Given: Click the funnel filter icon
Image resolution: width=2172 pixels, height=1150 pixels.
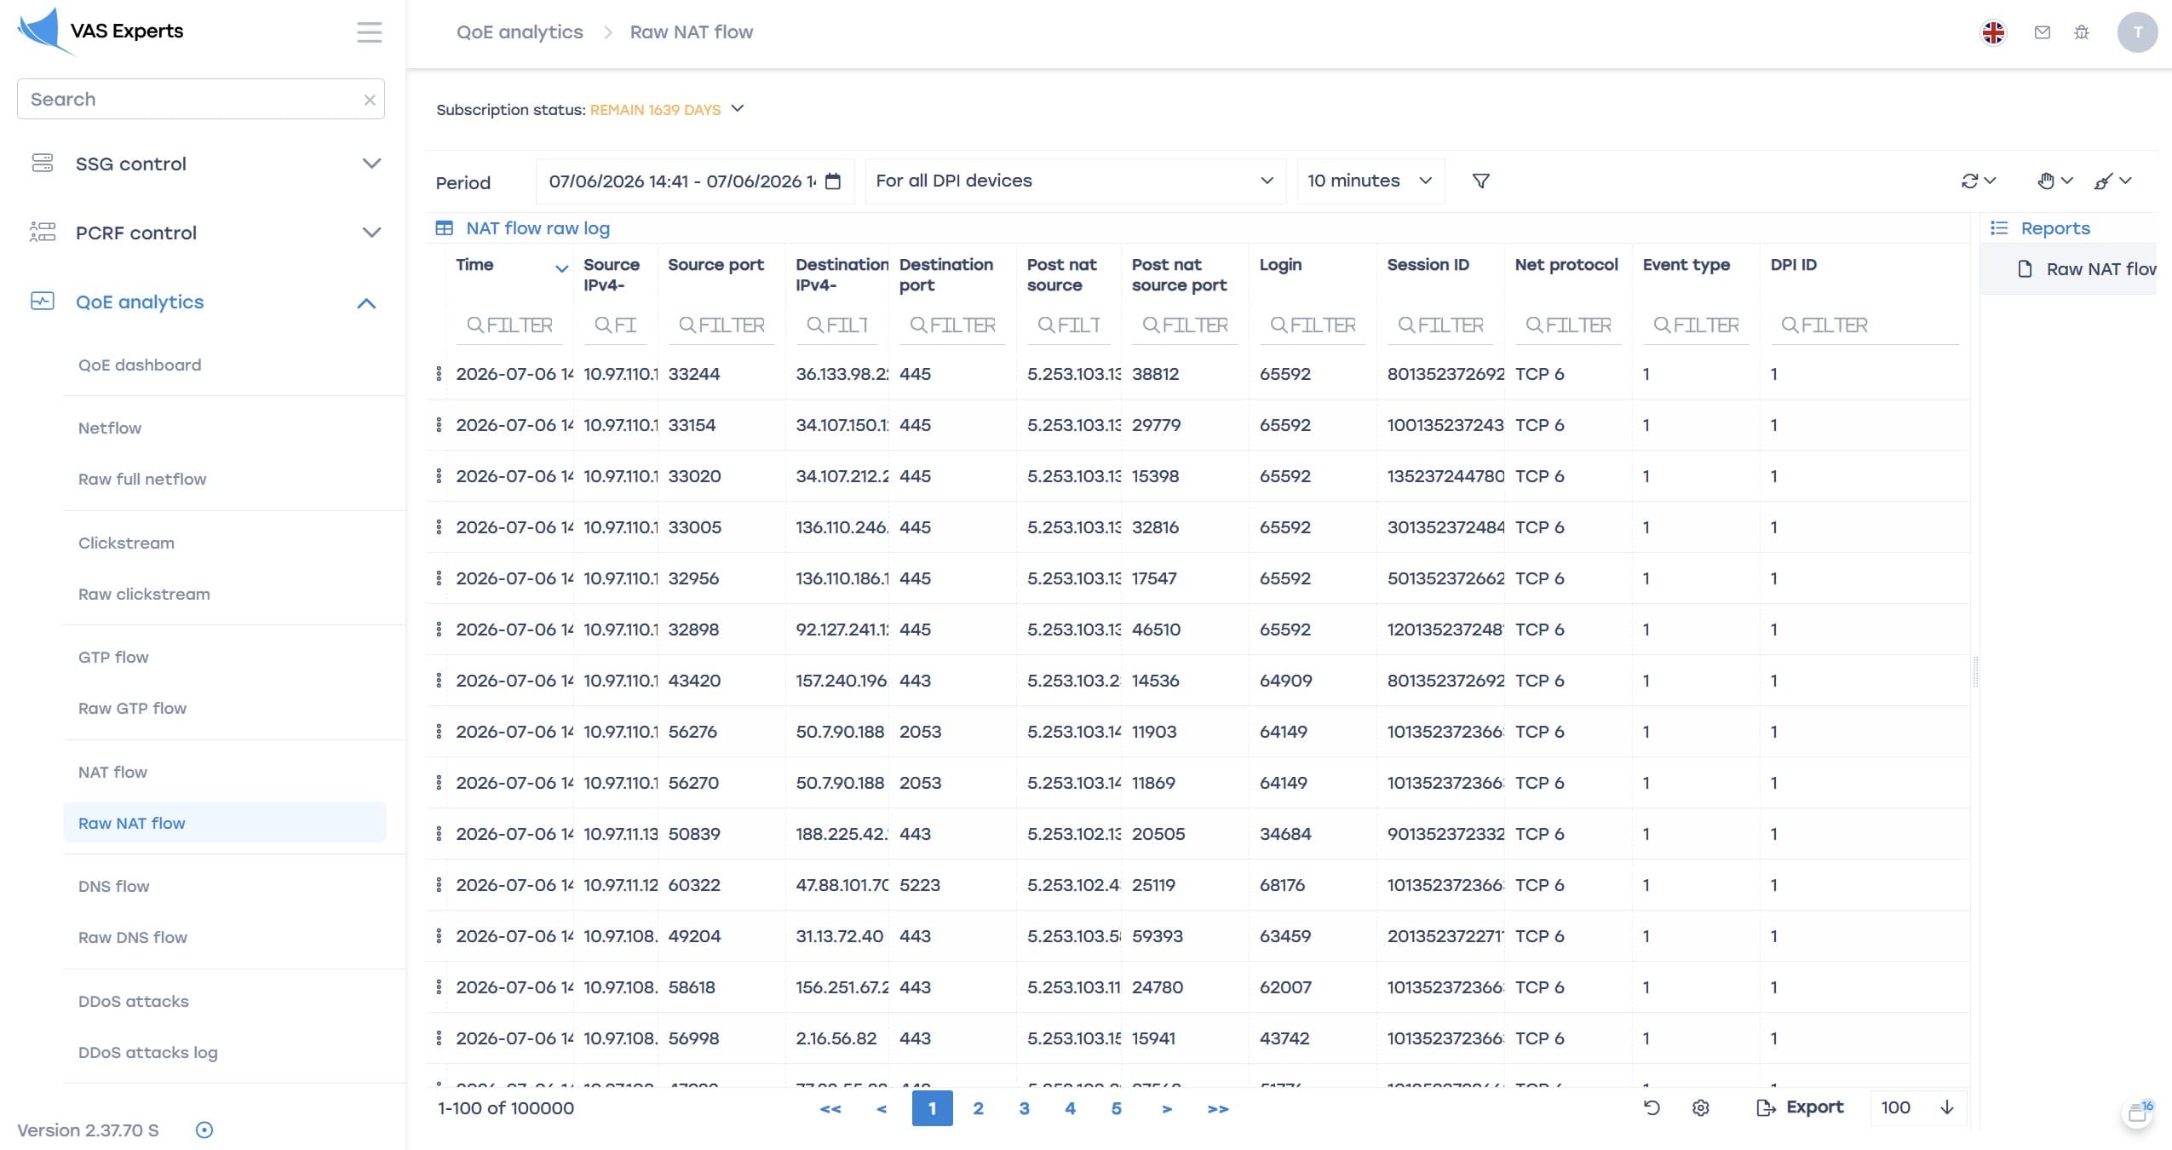Looking at the screenshot, I should tap(1480, 181).
